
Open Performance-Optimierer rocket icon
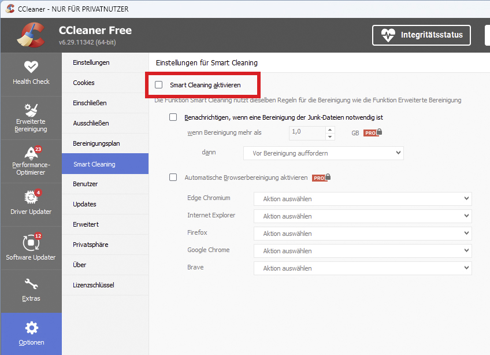point(31,153)
